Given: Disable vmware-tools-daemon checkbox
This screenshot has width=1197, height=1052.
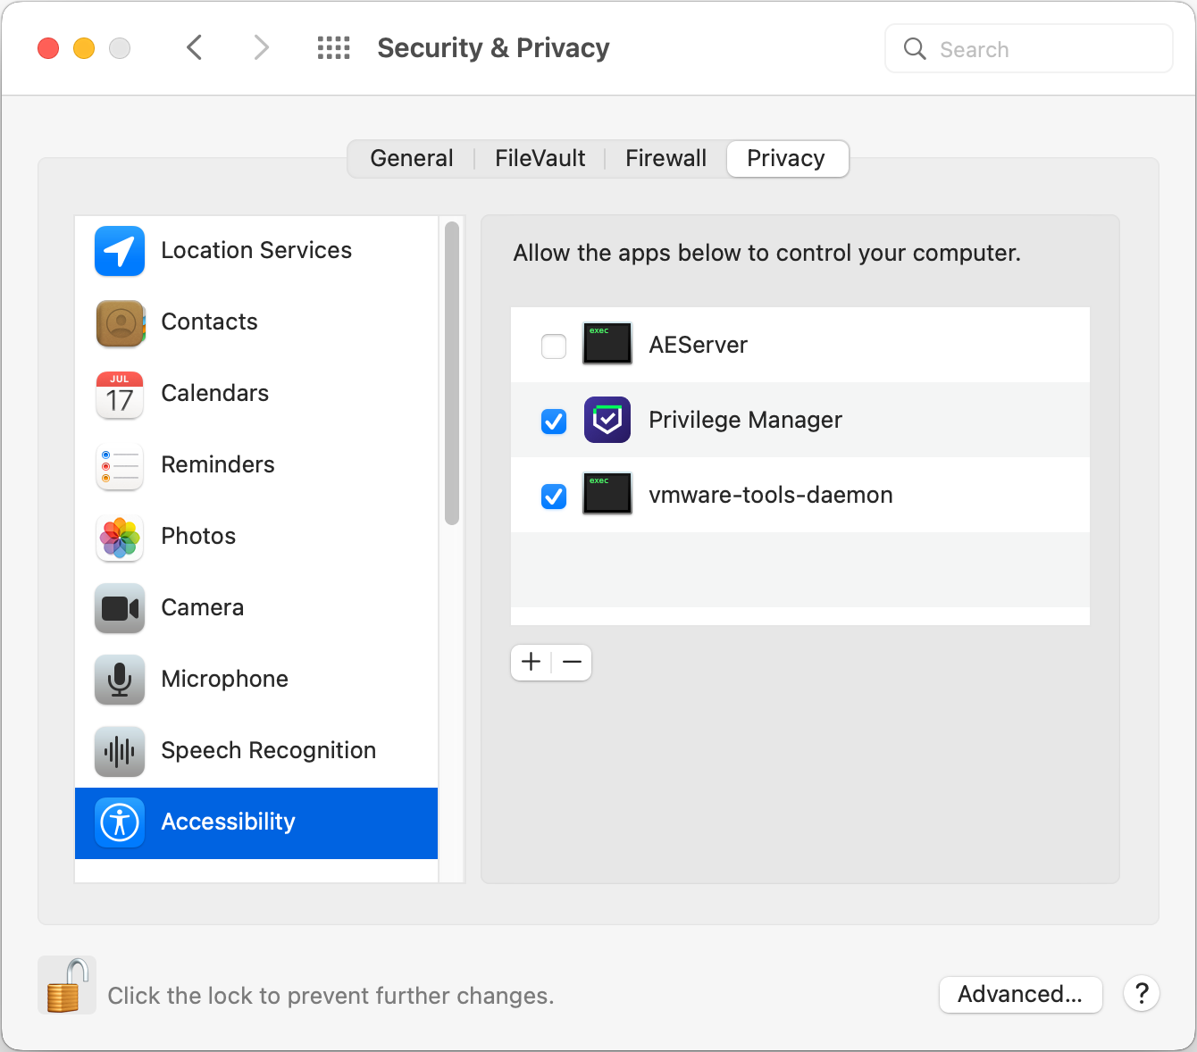Looking at the screenshot, I should (554, 496).
